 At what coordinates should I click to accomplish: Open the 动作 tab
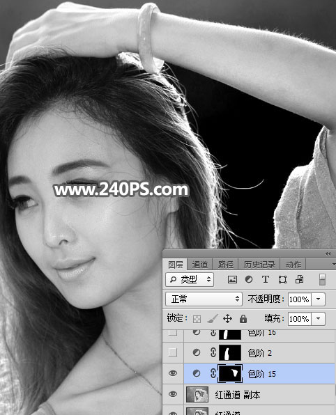point(293,265)
